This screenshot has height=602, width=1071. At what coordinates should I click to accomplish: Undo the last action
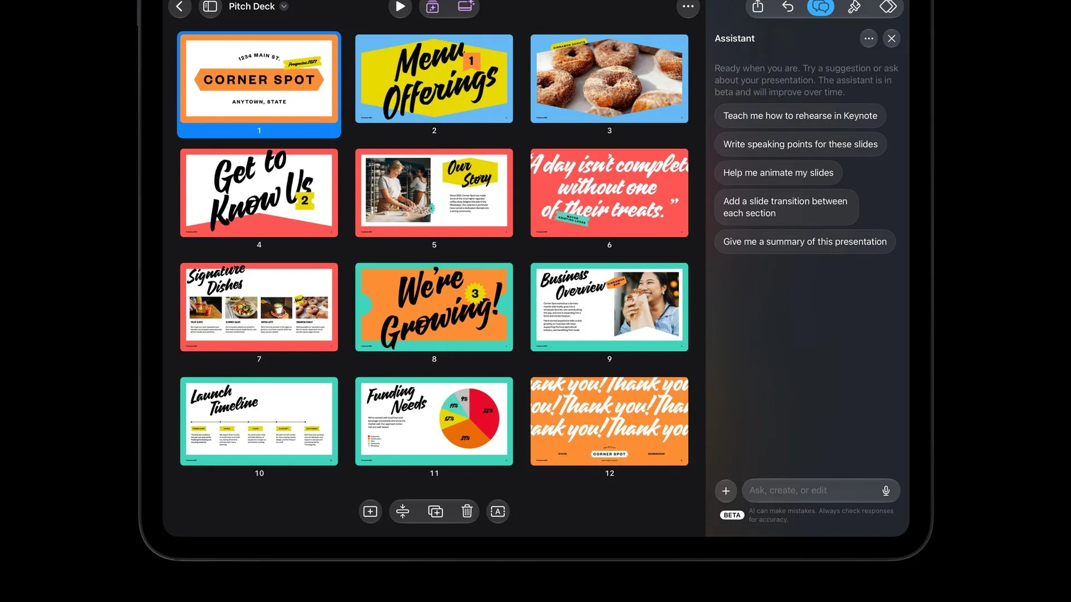pyautogui.click(x=788, y=7)
